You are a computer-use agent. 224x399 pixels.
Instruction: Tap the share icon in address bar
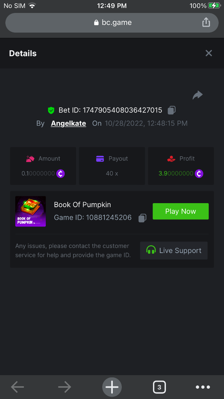point(206,22)
